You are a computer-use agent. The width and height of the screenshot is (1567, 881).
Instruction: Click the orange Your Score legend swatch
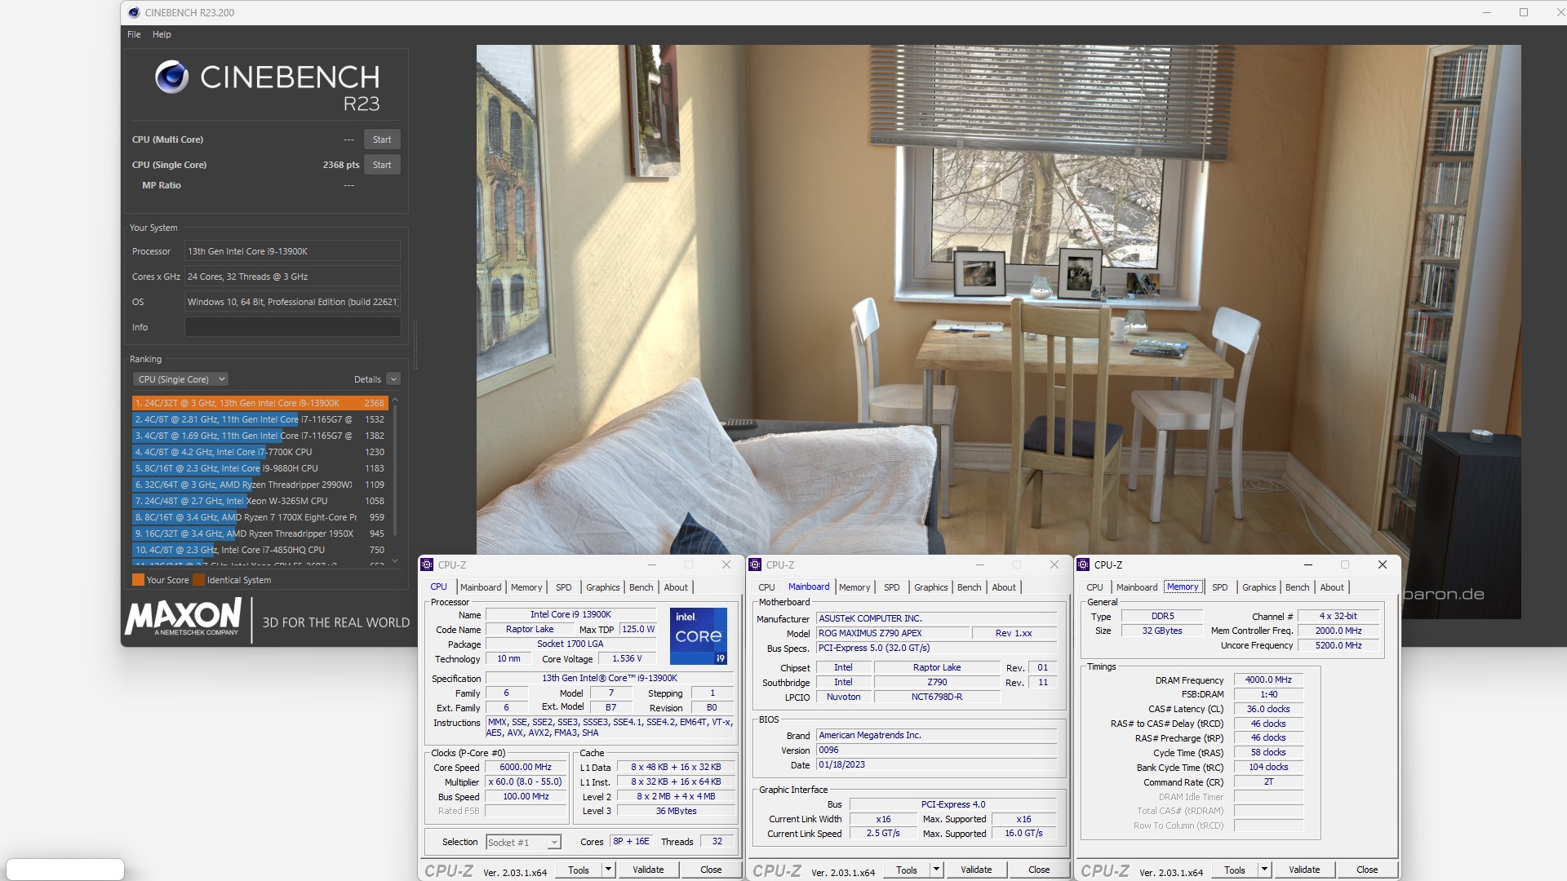(x=138, y=580)
